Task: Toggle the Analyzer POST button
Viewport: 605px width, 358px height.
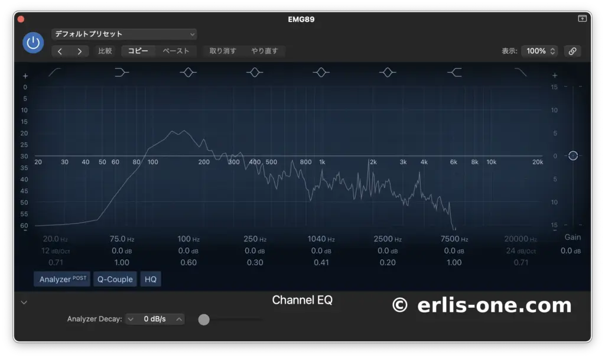Action: (62, 279)
